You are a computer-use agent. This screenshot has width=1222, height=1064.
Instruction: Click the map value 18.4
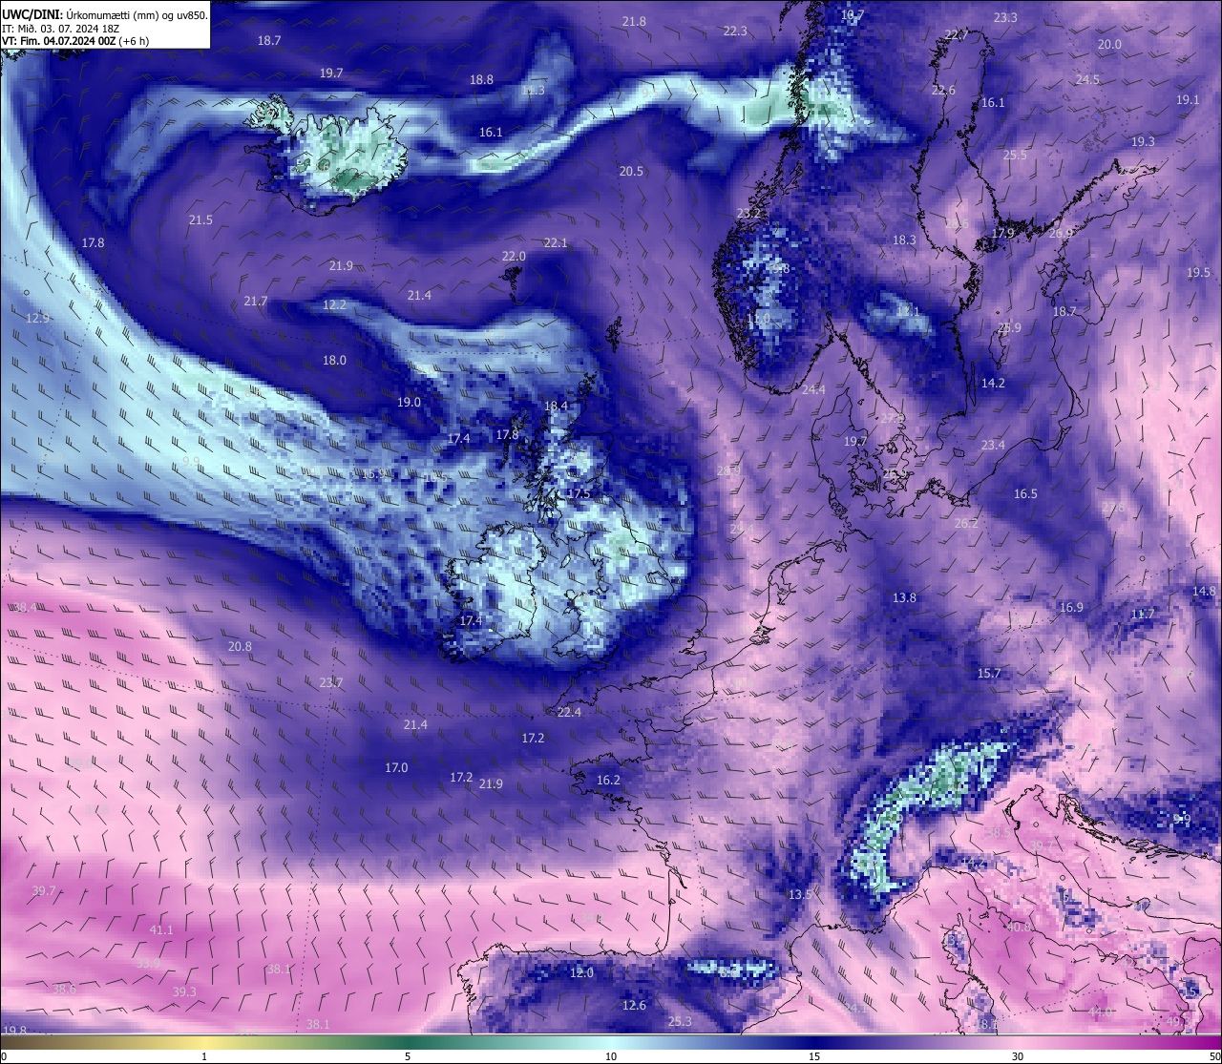point(556,406)
